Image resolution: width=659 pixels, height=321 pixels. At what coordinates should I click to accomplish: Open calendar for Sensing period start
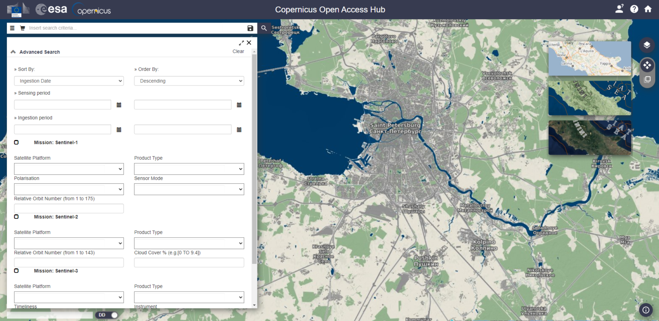point(119,105)
